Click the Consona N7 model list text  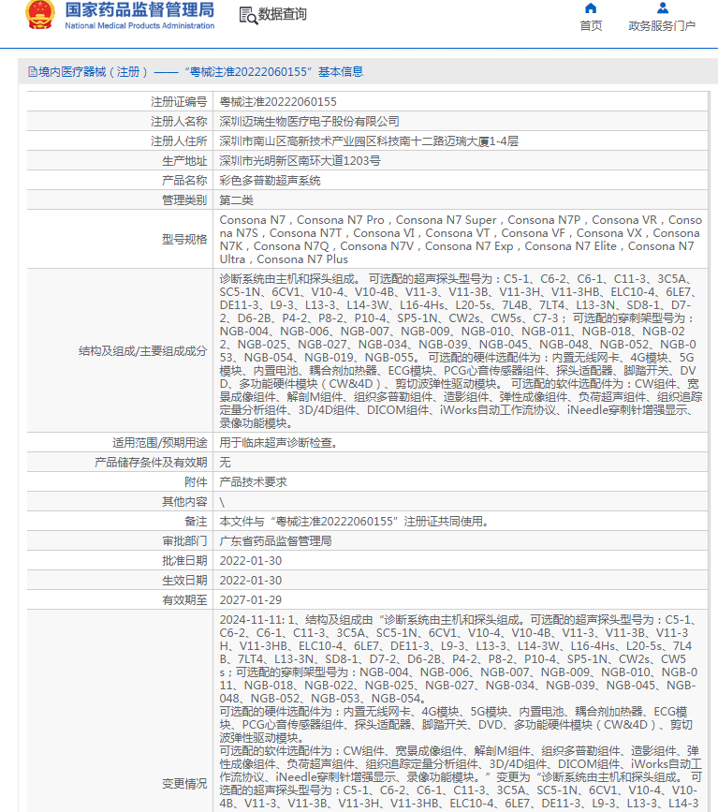click(461, 239)
